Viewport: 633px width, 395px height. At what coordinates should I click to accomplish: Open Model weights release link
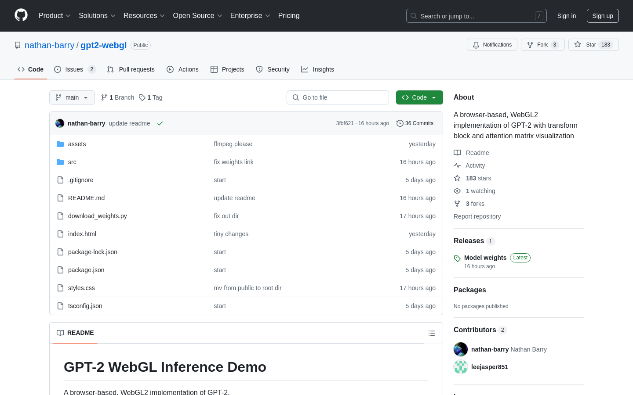[485, 258]
